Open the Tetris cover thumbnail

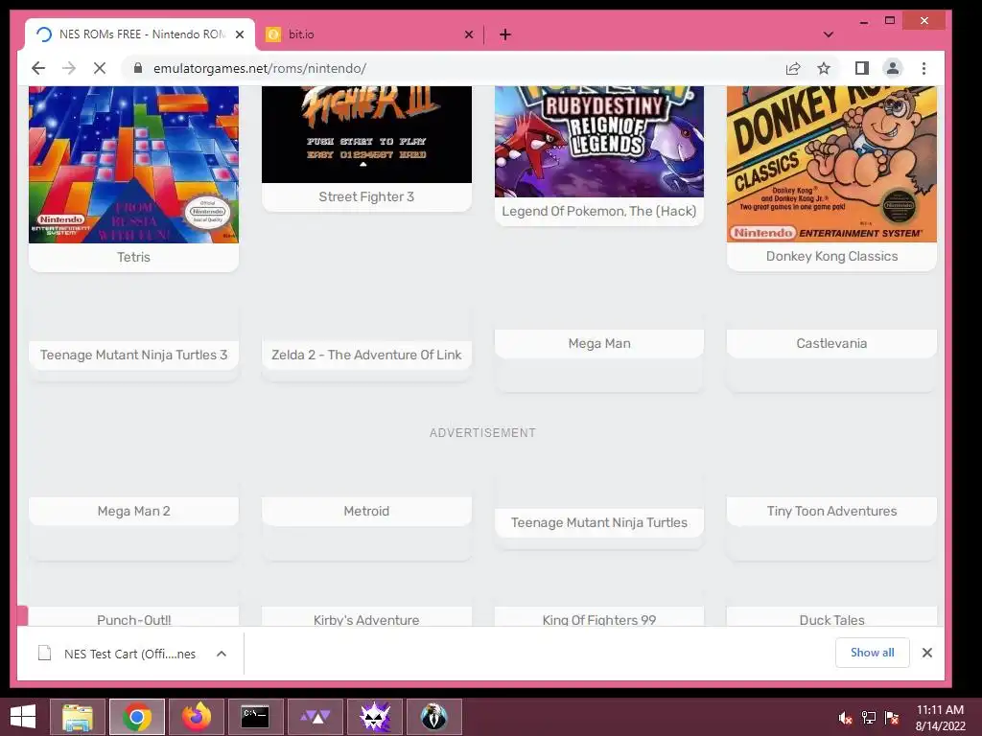pyautogui.click(x=133, y=165)
